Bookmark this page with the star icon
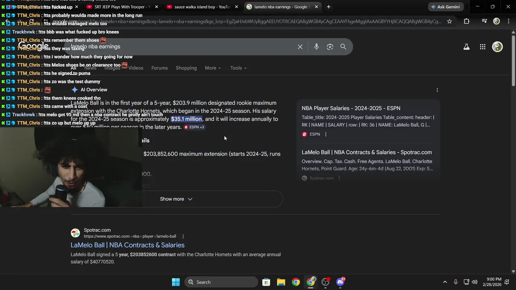 click(449, 21)
